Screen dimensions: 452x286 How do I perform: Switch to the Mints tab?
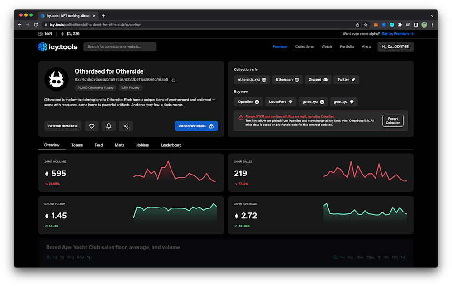click(x=119, y=145)
